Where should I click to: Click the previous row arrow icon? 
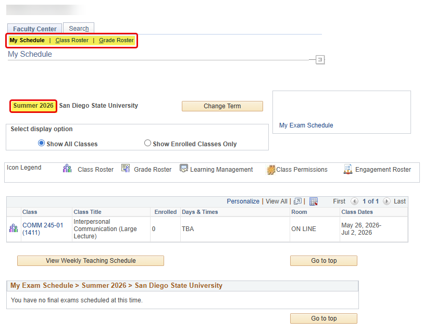(354, 201)
